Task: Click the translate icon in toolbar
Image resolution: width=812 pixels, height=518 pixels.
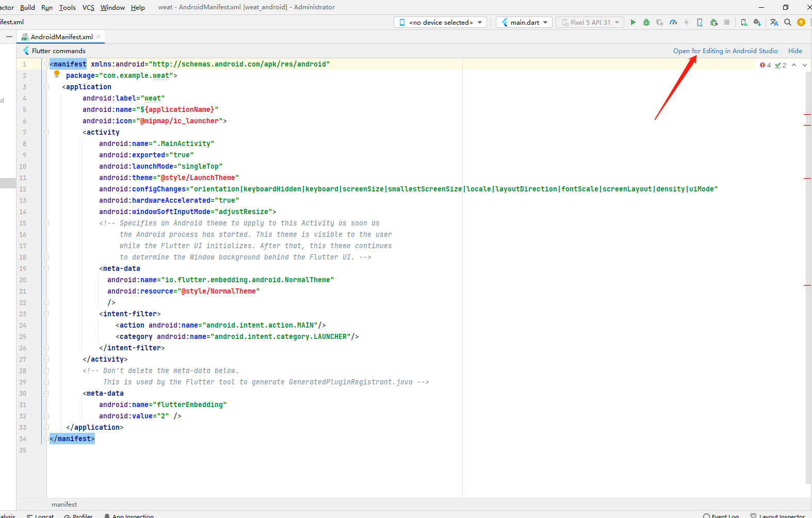Action: point(774,22)
